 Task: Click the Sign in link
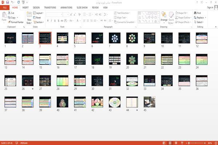click(210, 8)
